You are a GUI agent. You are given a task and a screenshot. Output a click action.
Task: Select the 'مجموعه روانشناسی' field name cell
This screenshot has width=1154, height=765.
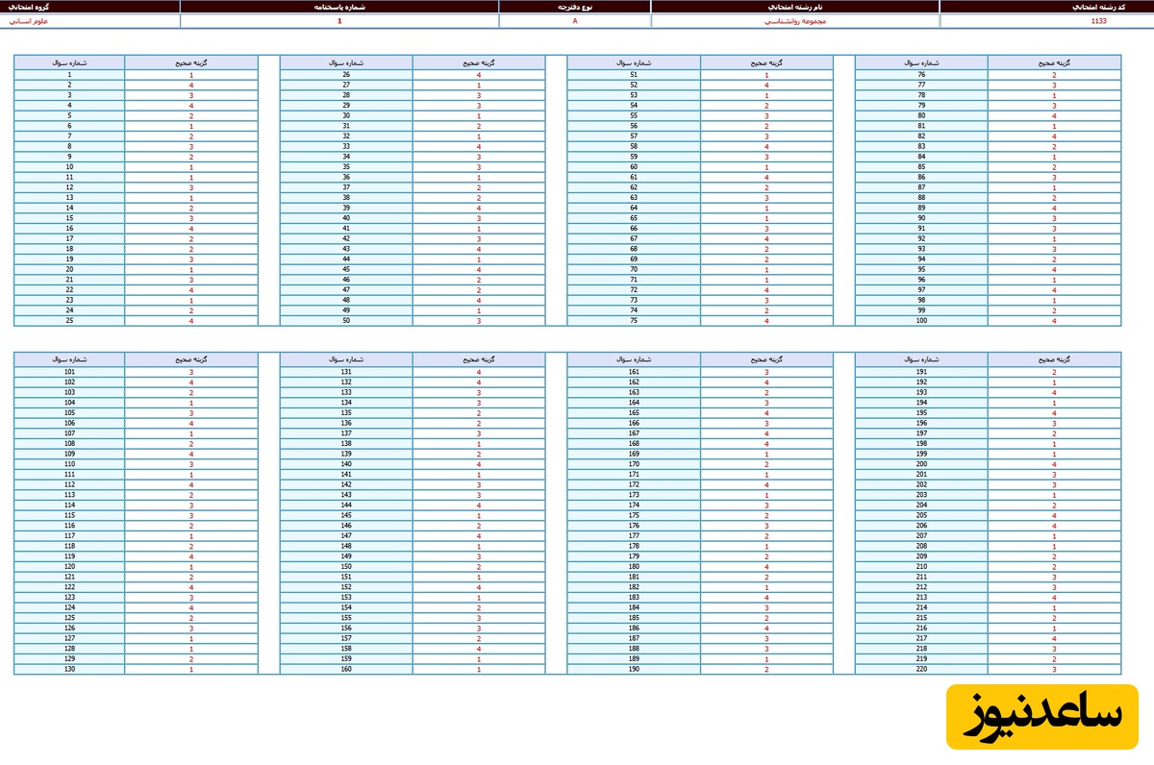(x=794, y=20)
